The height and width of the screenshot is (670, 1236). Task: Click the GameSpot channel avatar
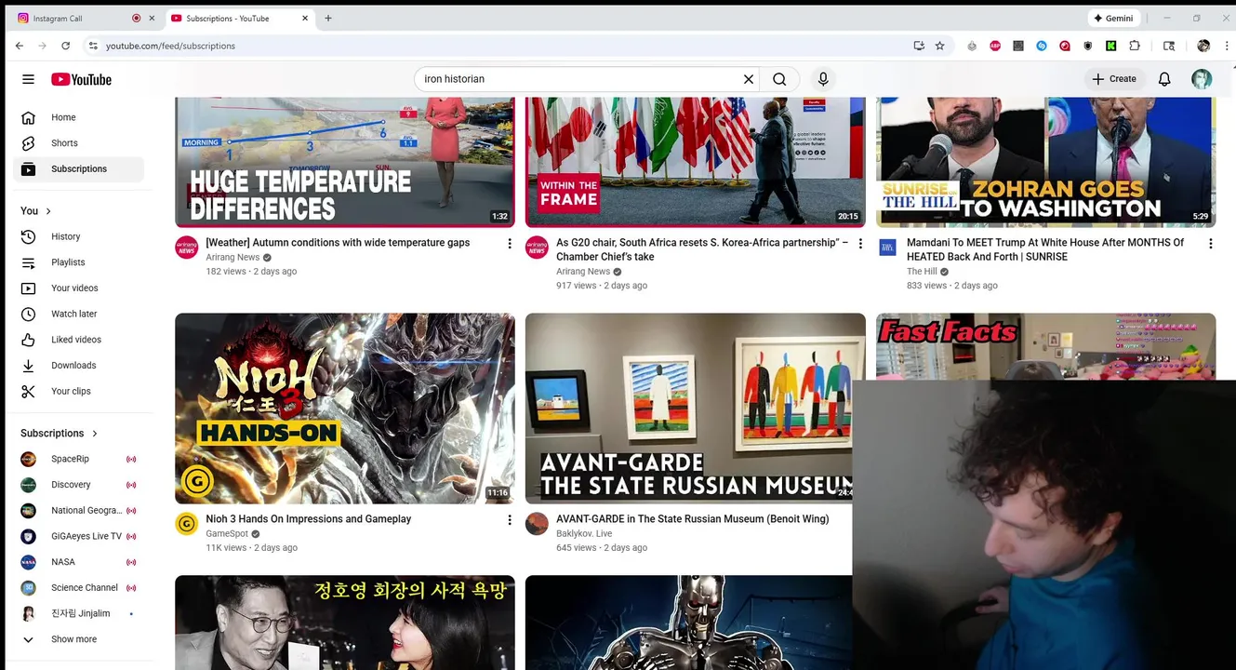tap(187, 524)
